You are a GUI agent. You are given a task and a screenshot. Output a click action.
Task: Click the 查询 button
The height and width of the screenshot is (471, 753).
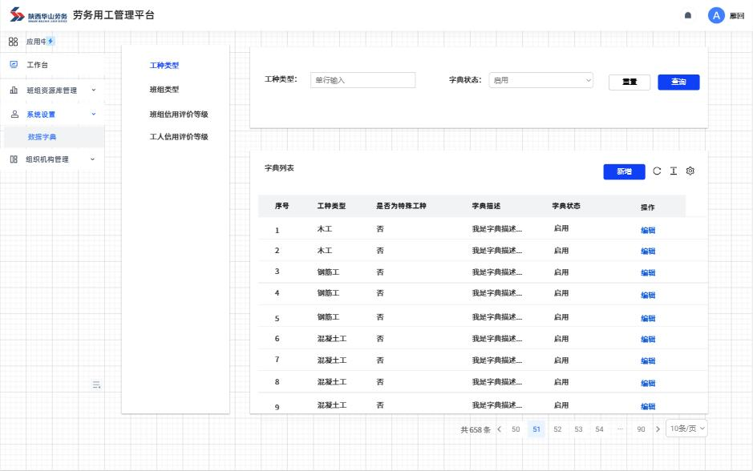coord(678,82)
